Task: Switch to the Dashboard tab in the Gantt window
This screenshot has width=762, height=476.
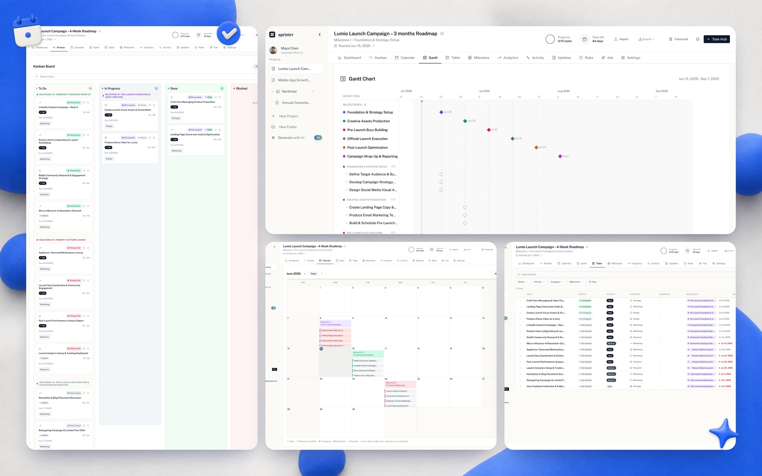Action: (x=349, y=58)
